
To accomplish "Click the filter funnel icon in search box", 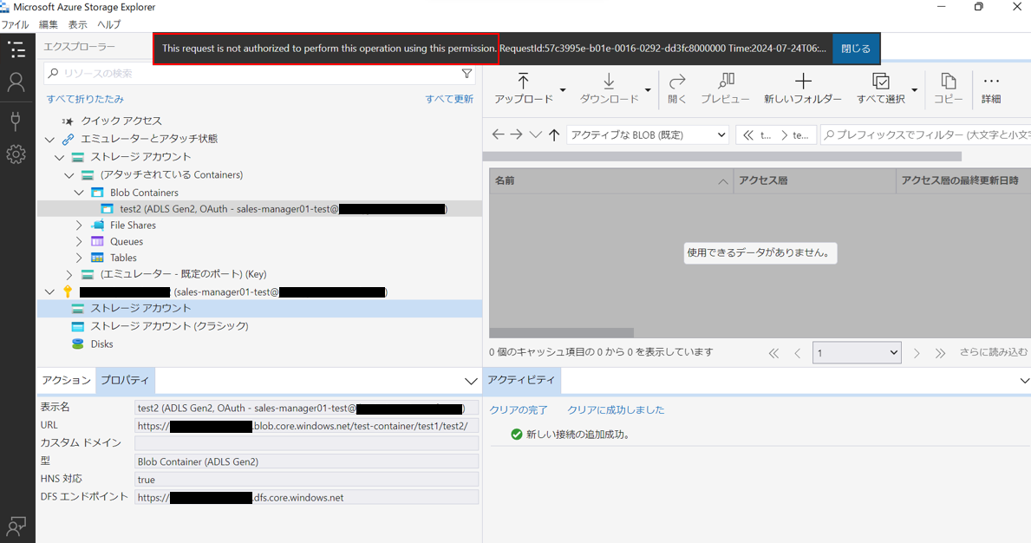I will tap(467, 74).
